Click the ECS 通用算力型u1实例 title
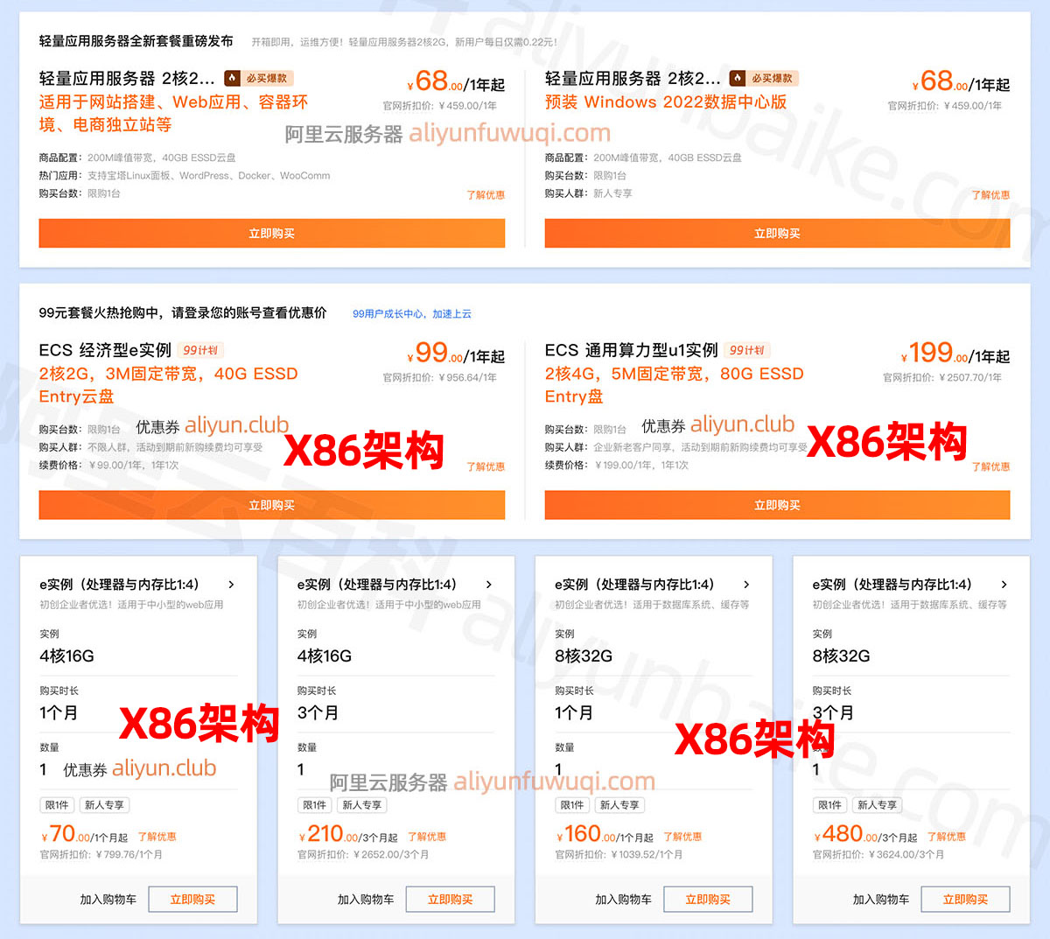The image size is (1050, 939). pyautogui.click(x=631, y=350)
